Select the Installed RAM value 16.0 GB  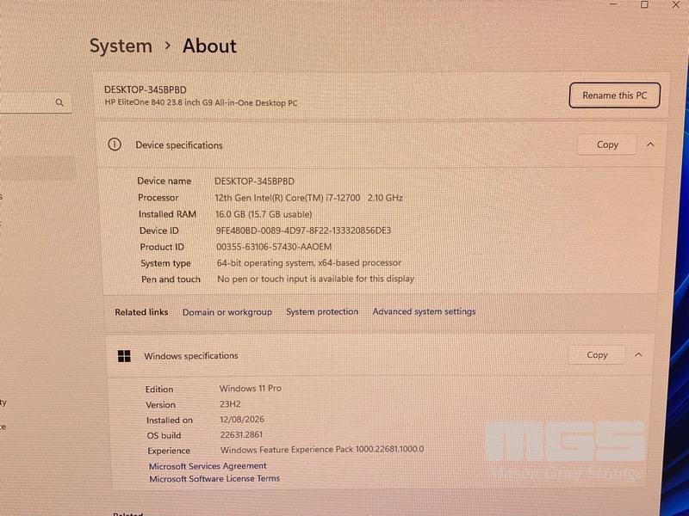point(264,214)
